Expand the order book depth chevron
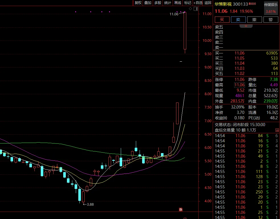 coord(246,26)
